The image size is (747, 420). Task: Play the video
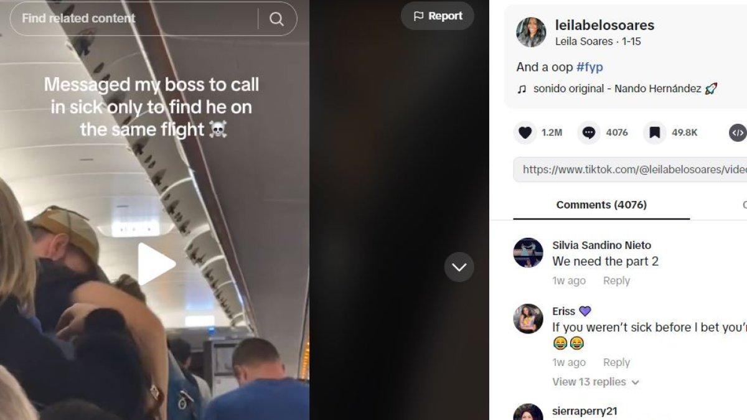(x=156, y=264)
